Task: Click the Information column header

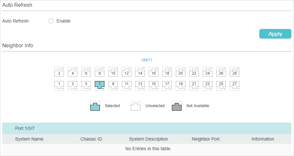Action: 263,139
